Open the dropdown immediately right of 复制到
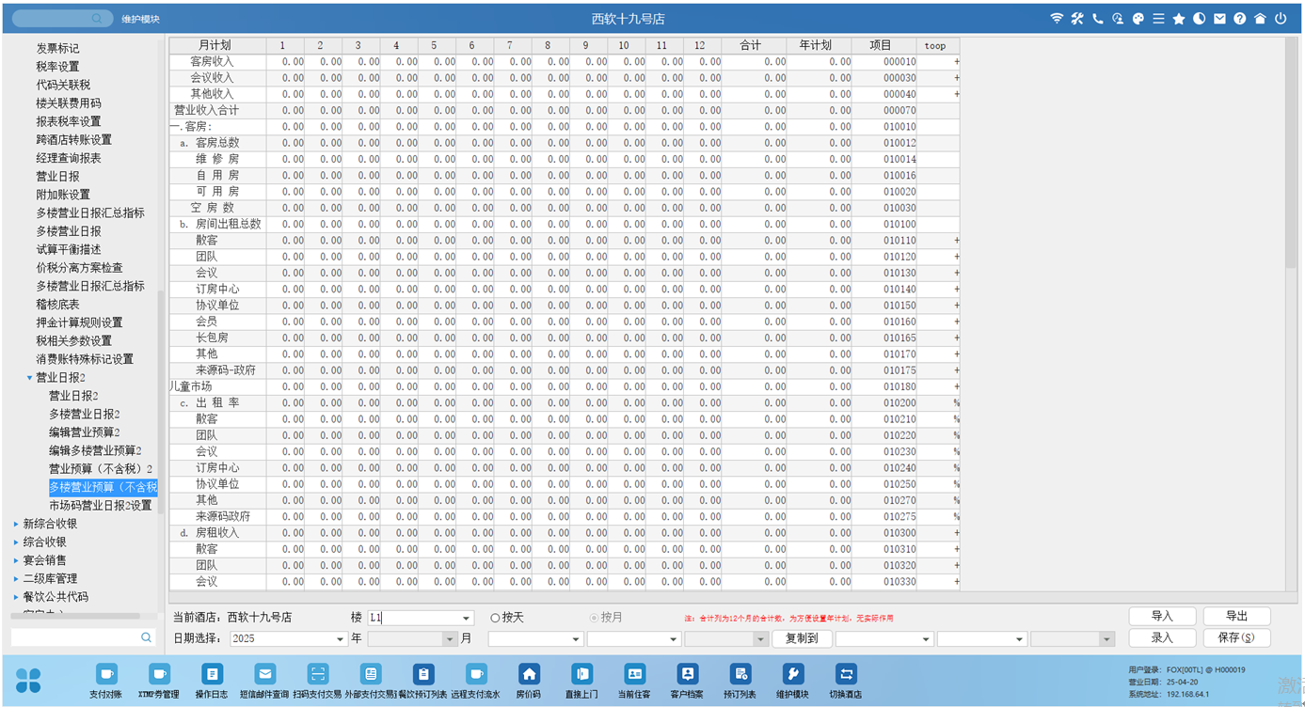1305x707 pixels. coord(883,638)
